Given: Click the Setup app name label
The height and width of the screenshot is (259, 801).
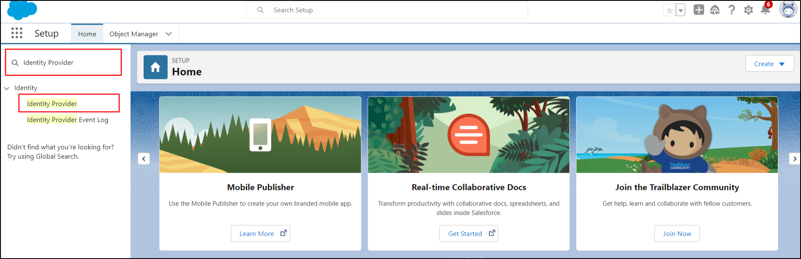Looking at the screenshot, I should click(46, 33).
